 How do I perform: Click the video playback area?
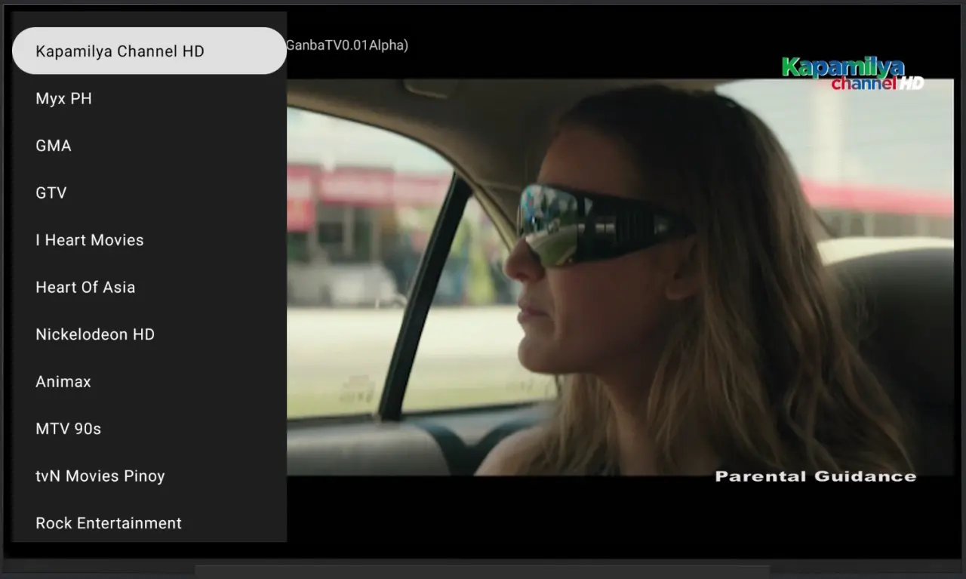(x=620, y=277)
